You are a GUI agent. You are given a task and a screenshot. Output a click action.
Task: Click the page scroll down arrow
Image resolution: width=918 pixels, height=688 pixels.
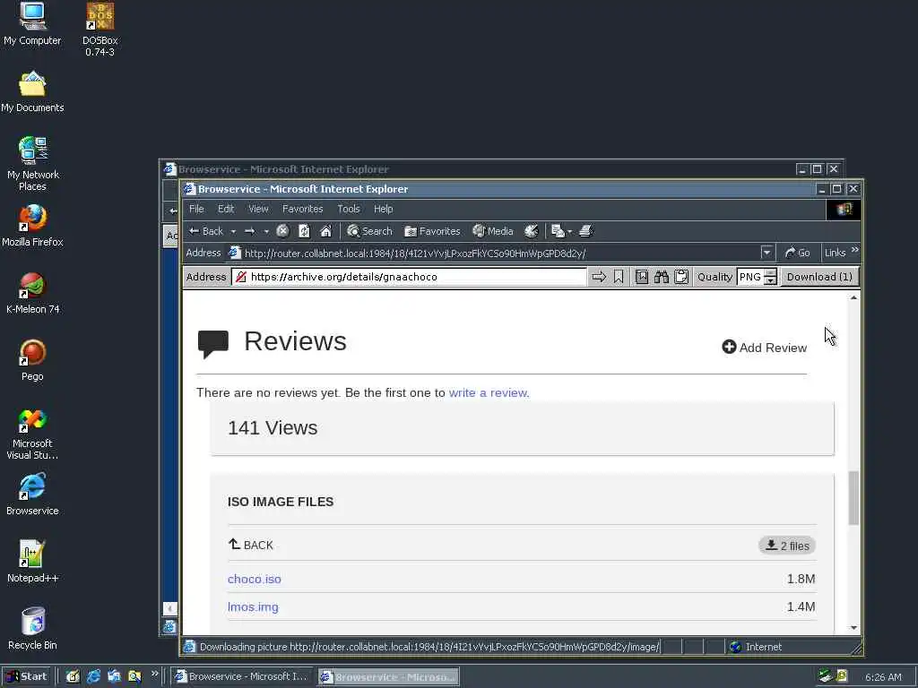tap(853, 628)
